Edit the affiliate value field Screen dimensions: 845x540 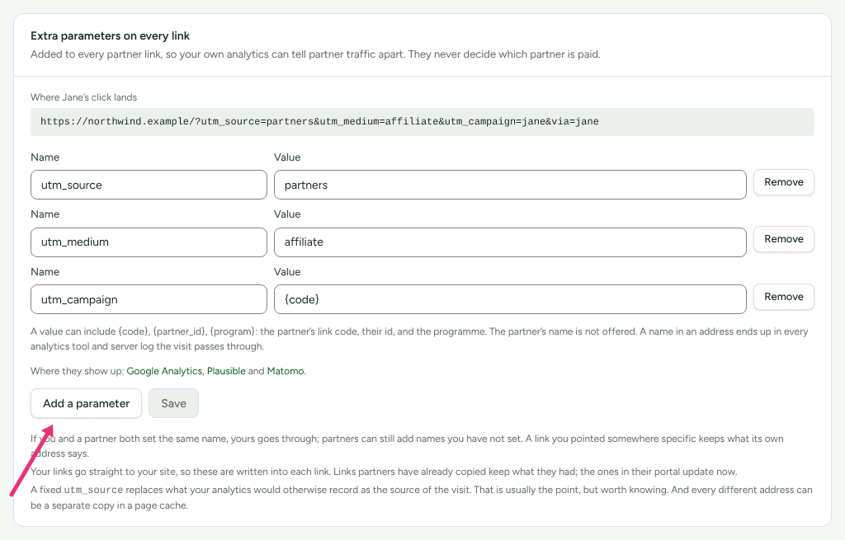coord(510,242)
